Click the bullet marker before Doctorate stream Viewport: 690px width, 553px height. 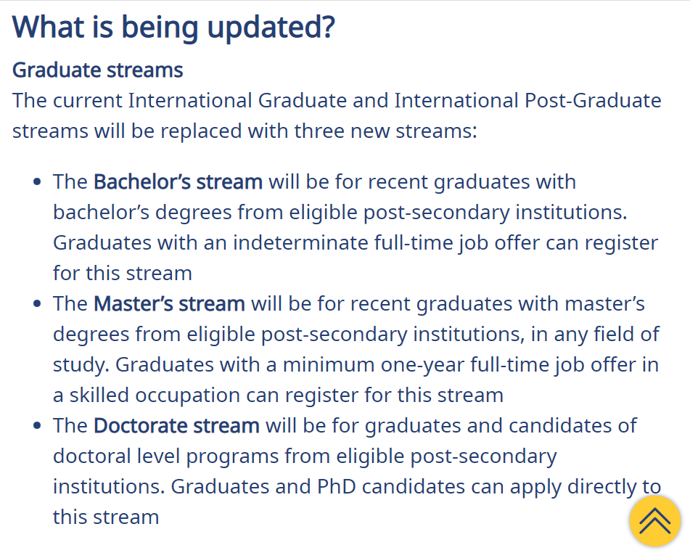pos(38,426)
